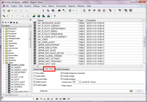Select the SQL Inserts tab
This screenshot has height=102, width=147.
pos(49,69)
